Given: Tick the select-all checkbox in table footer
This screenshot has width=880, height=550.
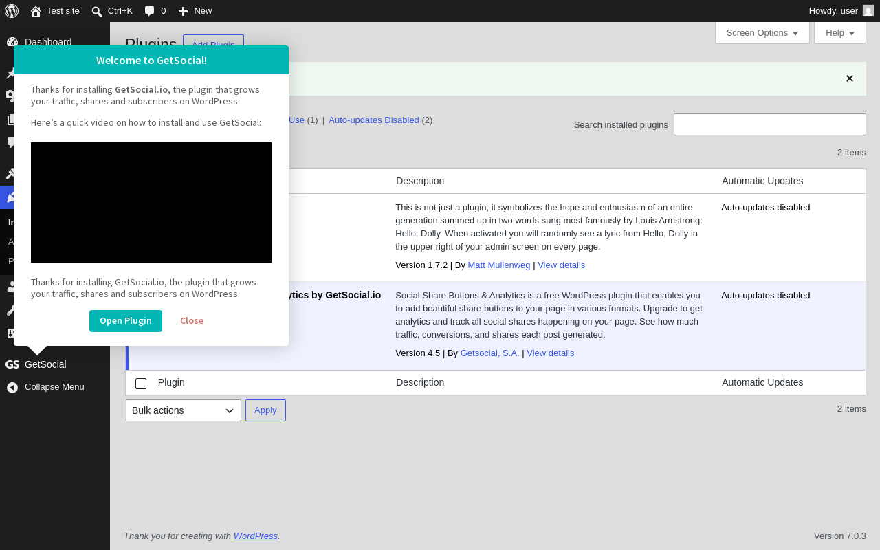Looking at the screenshot, I should 141,383.
